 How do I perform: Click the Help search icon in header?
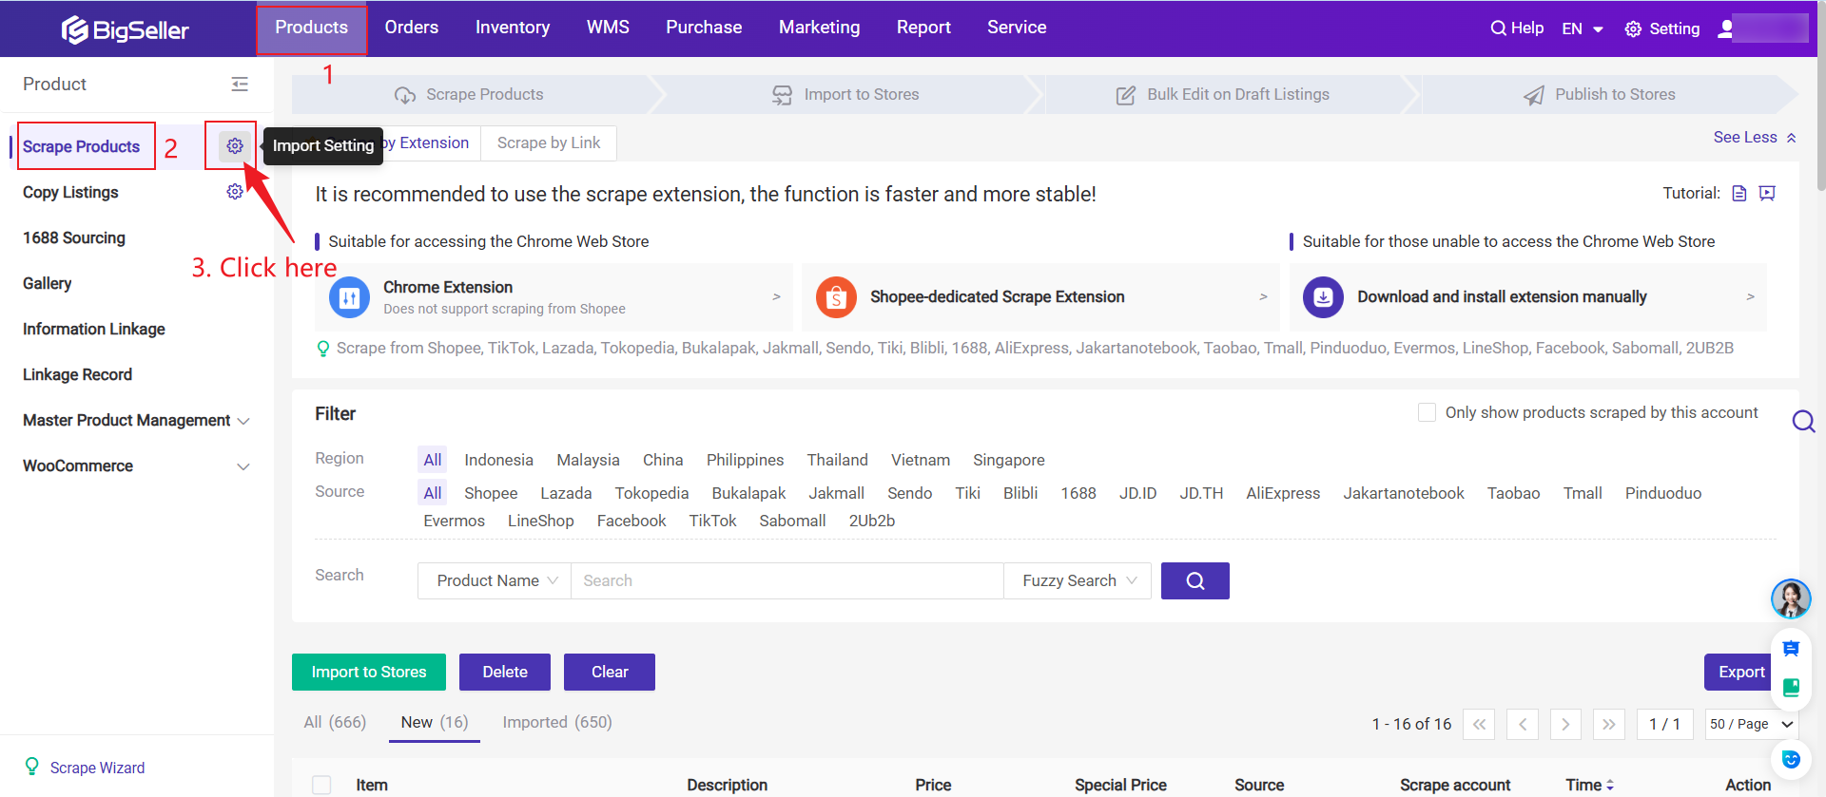[x=1498, y=28]
